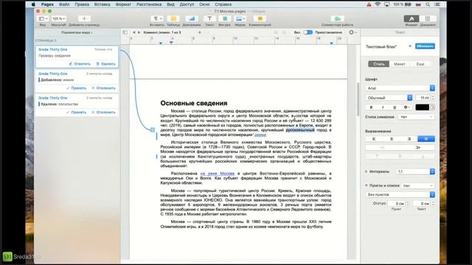The image size is (472, 265).
Task: Open the Без пунктов bullet type dropdown
Action: (x=400, y=194)
